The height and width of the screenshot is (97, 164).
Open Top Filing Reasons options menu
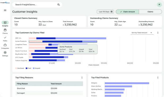click(82, 78)
